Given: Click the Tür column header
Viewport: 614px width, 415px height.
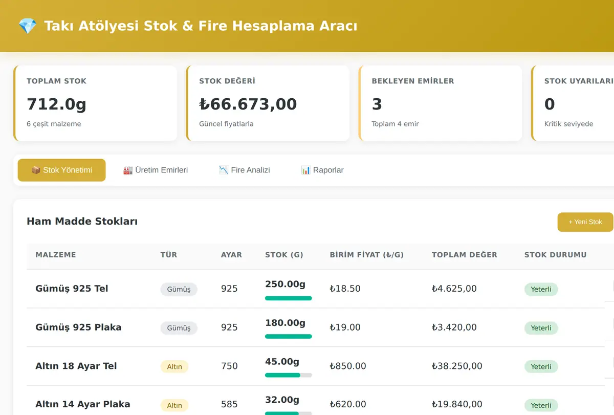Looking at the screenshot, I should coord(169,255).
